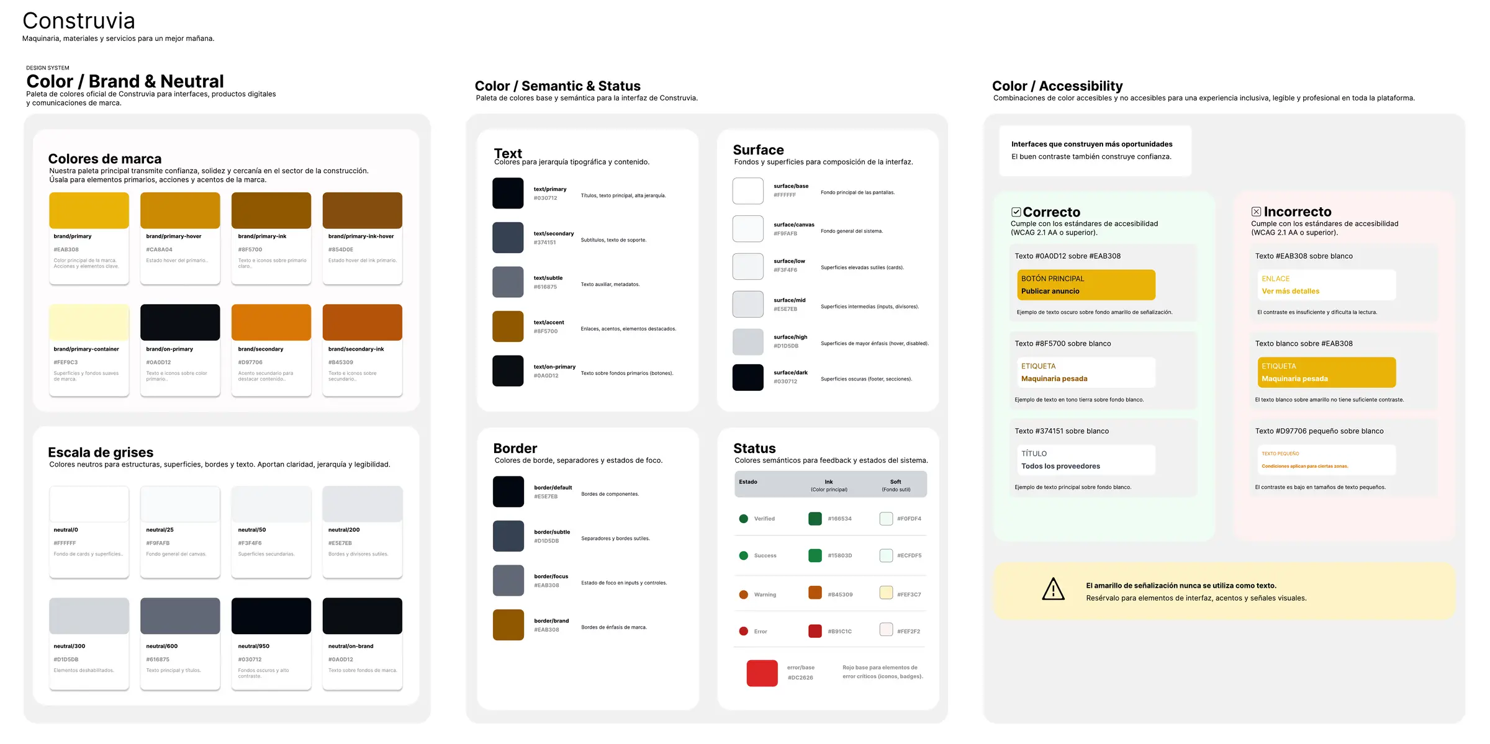The height and width of the screenshot is (744, 1490).
Task: Click the Color / Accessibility heading
Action: [x=1057, y=86]
